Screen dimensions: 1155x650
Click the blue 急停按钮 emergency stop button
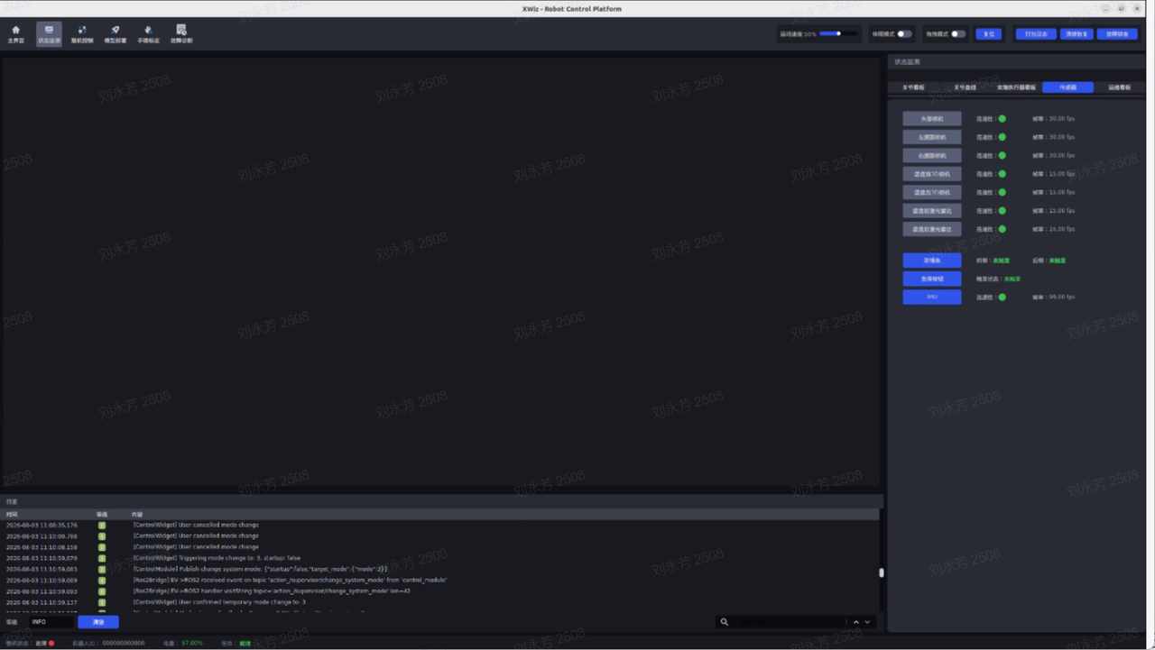[x=932, y=279]
